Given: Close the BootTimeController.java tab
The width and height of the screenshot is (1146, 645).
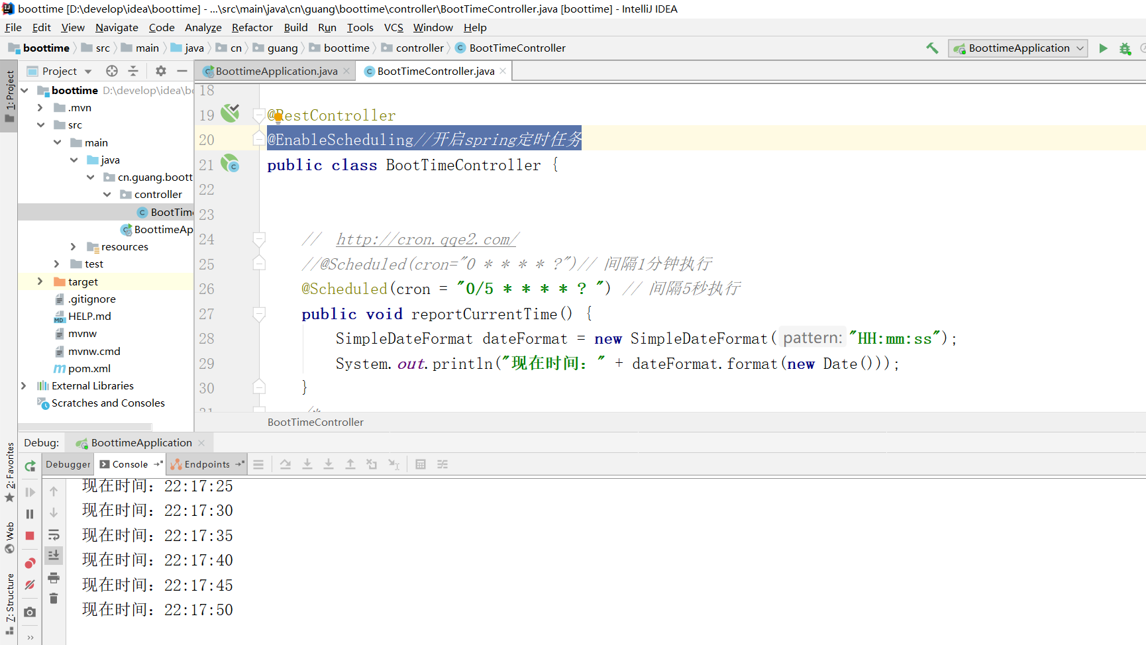Looking at the screenshot, I should (x=503, y=71).
